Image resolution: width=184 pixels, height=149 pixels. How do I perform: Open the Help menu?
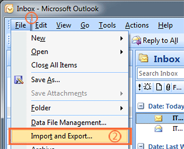[165, 25]
